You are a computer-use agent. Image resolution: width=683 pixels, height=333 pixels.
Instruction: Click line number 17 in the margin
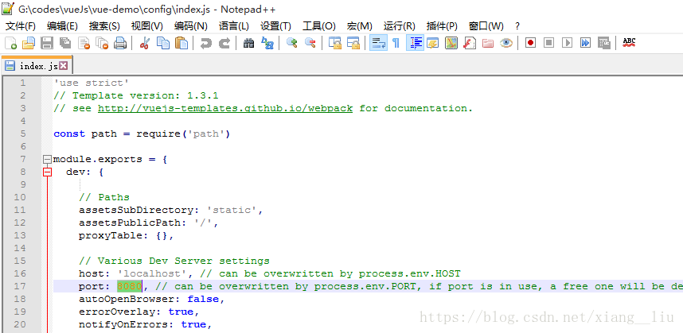[x=20, y=286]
